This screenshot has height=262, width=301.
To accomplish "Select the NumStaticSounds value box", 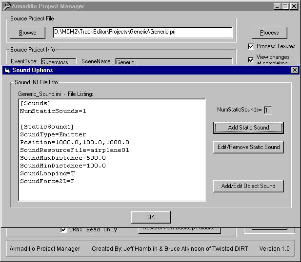I will click(268, 110).
